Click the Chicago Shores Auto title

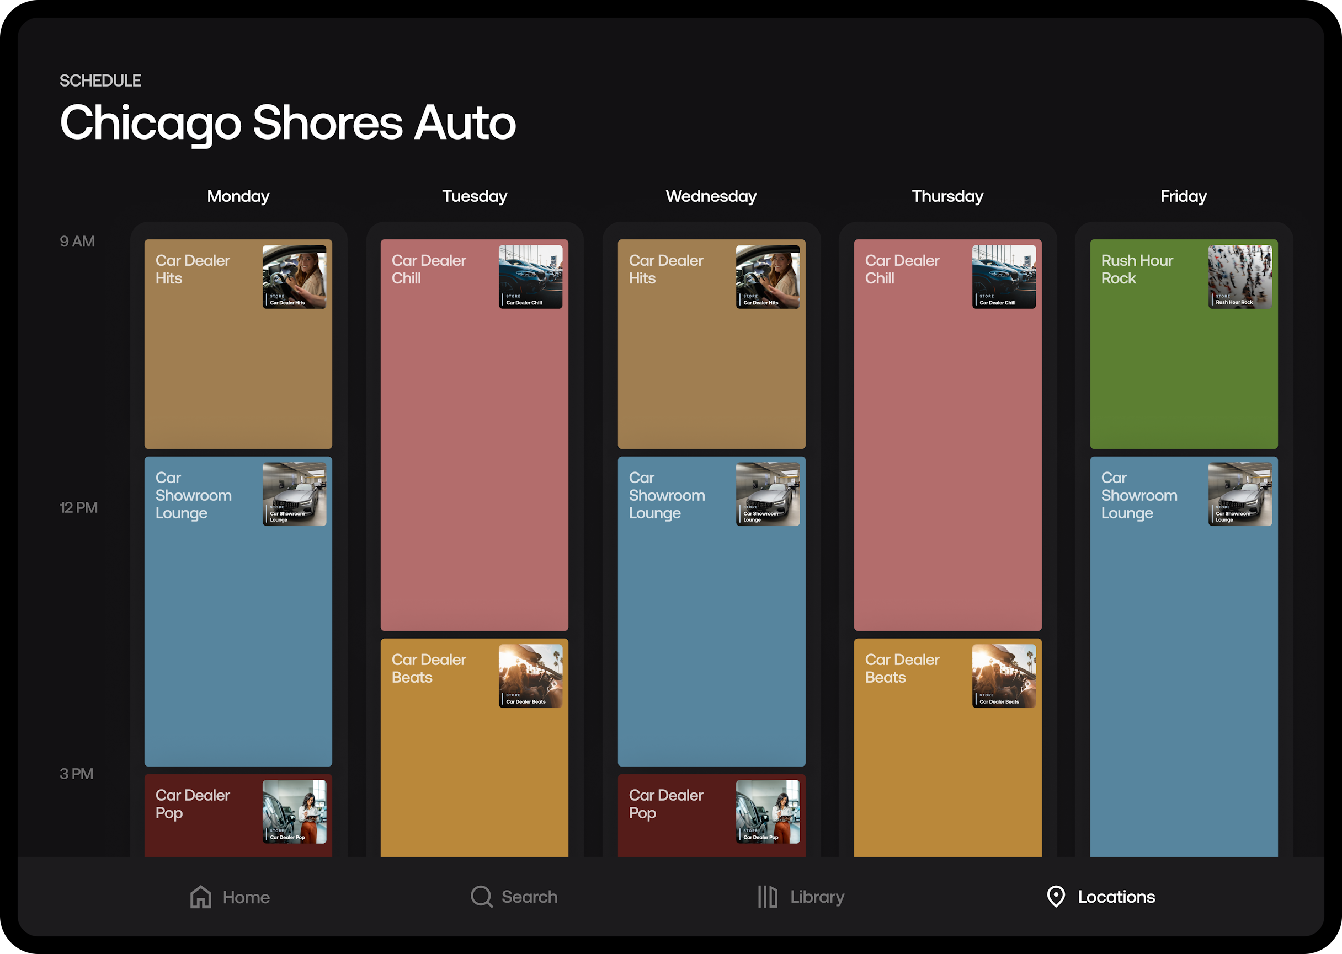(x=287, y=123)
